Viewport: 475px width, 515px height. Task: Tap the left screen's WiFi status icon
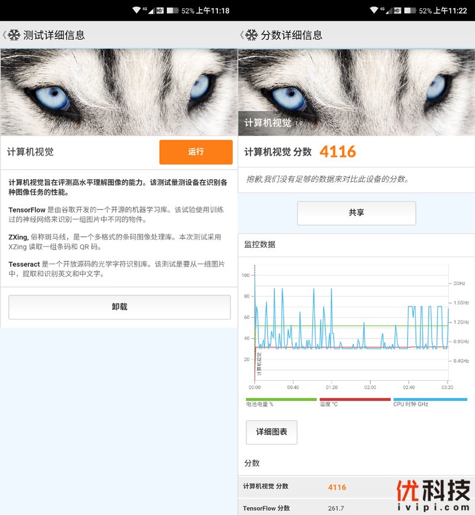click(136, 10)
